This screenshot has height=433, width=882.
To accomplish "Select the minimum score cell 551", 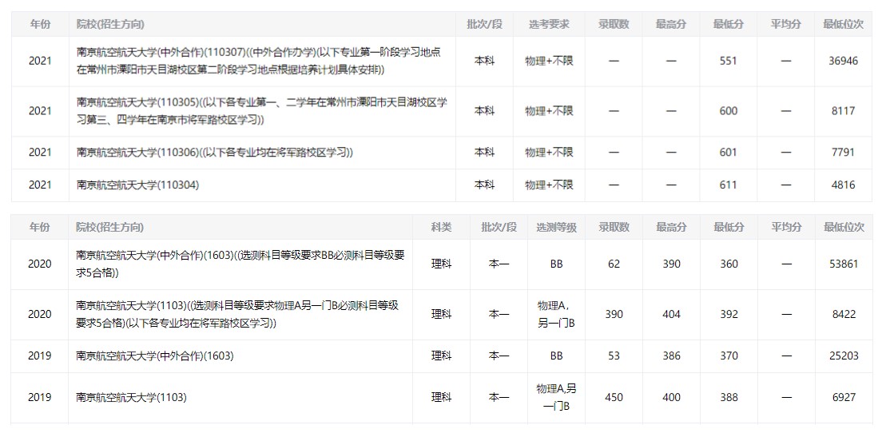I will coord(728,61).
